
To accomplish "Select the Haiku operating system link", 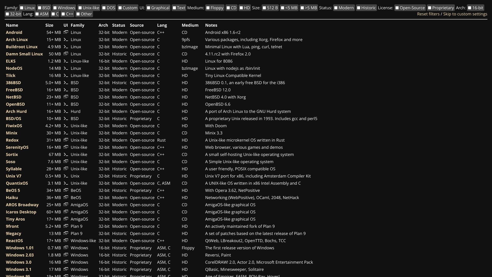I will tap(12, 197).
